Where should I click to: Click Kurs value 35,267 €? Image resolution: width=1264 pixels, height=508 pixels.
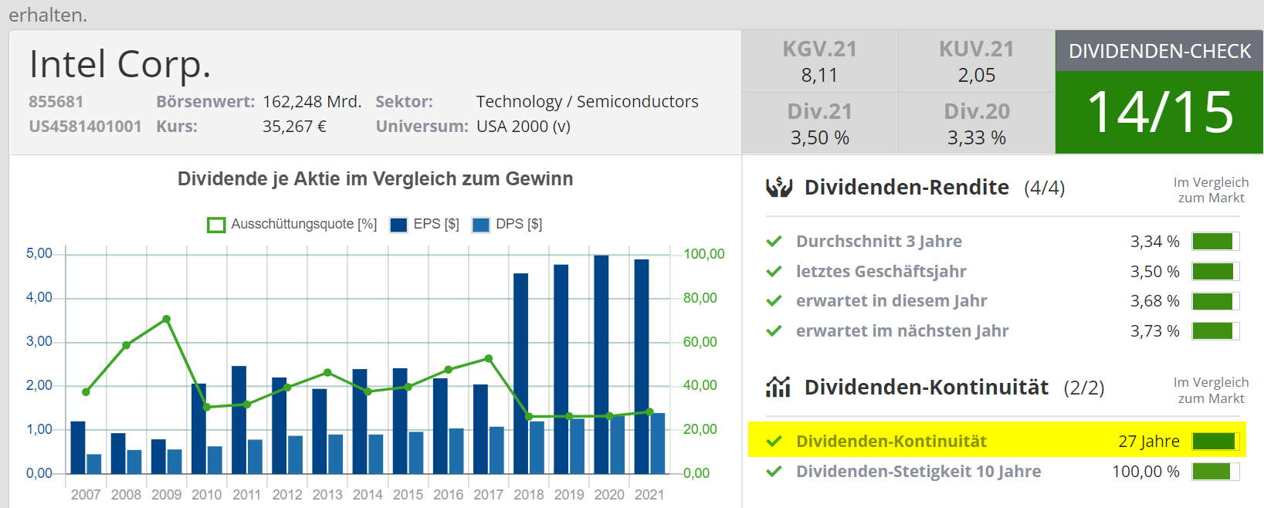coord(294,127)
